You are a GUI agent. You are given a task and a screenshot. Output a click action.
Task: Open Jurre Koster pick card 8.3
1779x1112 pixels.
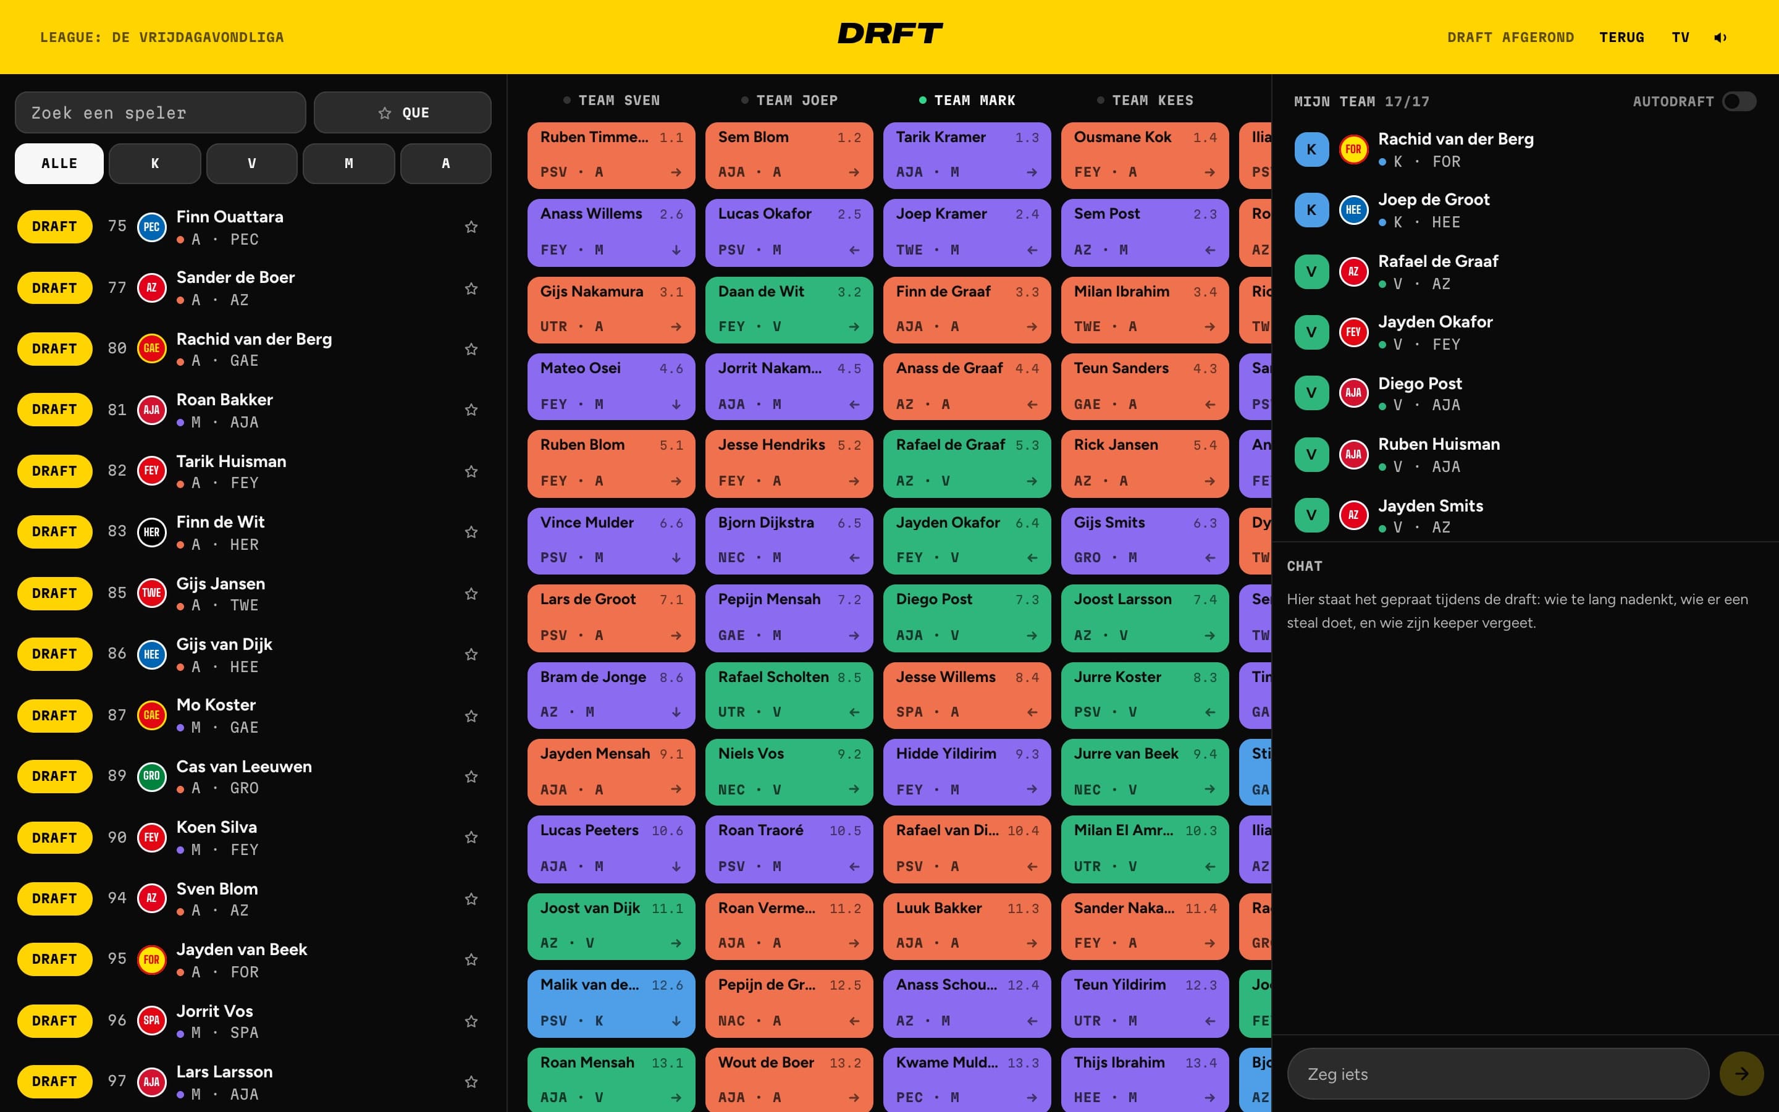[x=1145, y=695]
